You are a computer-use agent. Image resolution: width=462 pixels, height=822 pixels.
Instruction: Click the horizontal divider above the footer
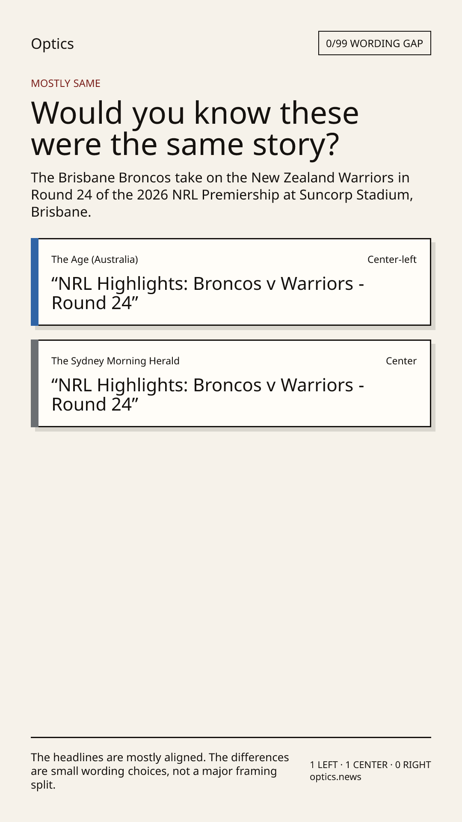(231, 737)
